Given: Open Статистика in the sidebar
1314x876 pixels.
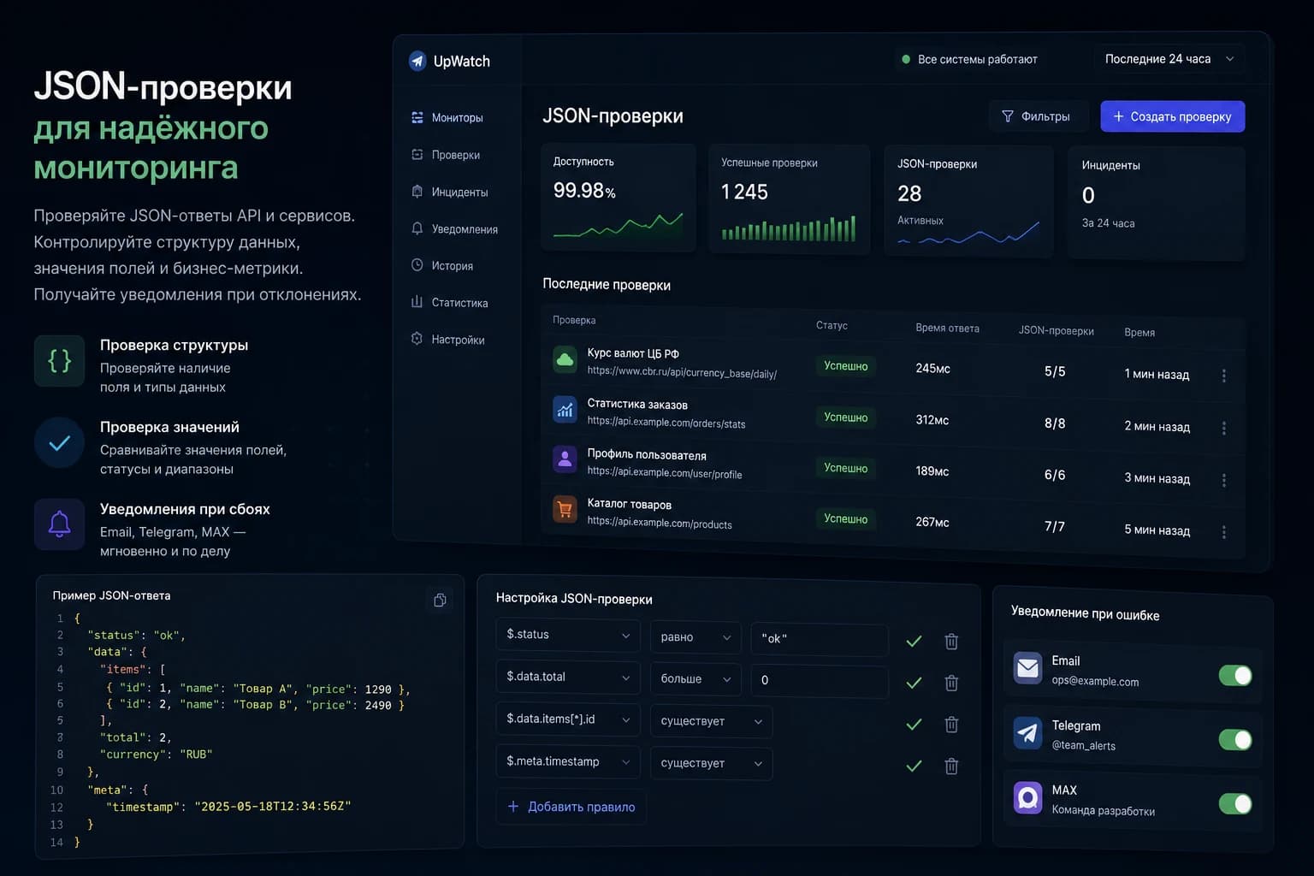Looking at the screenshot, I should [450, 302].
